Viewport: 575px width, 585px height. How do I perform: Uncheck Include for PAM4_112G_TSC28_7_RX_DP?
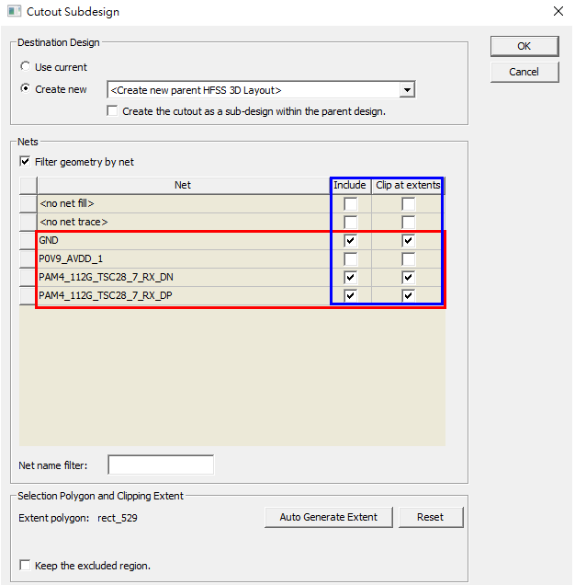tap(350, 295)
